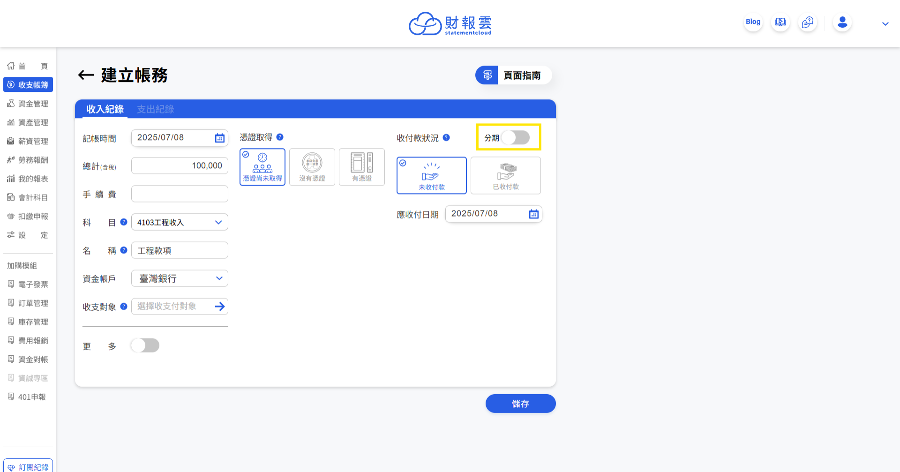This screenshot has height=472, width=900.
Task: Click the 我的報表 chart icon
Action: [x=11, y=178]
